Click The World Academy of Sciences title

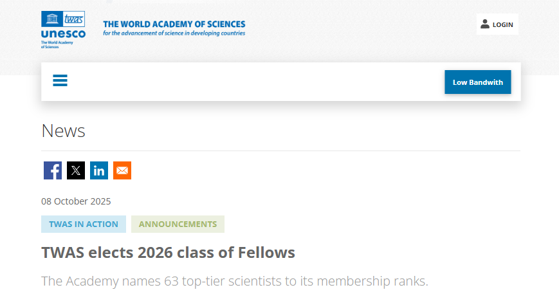point(174,24)
